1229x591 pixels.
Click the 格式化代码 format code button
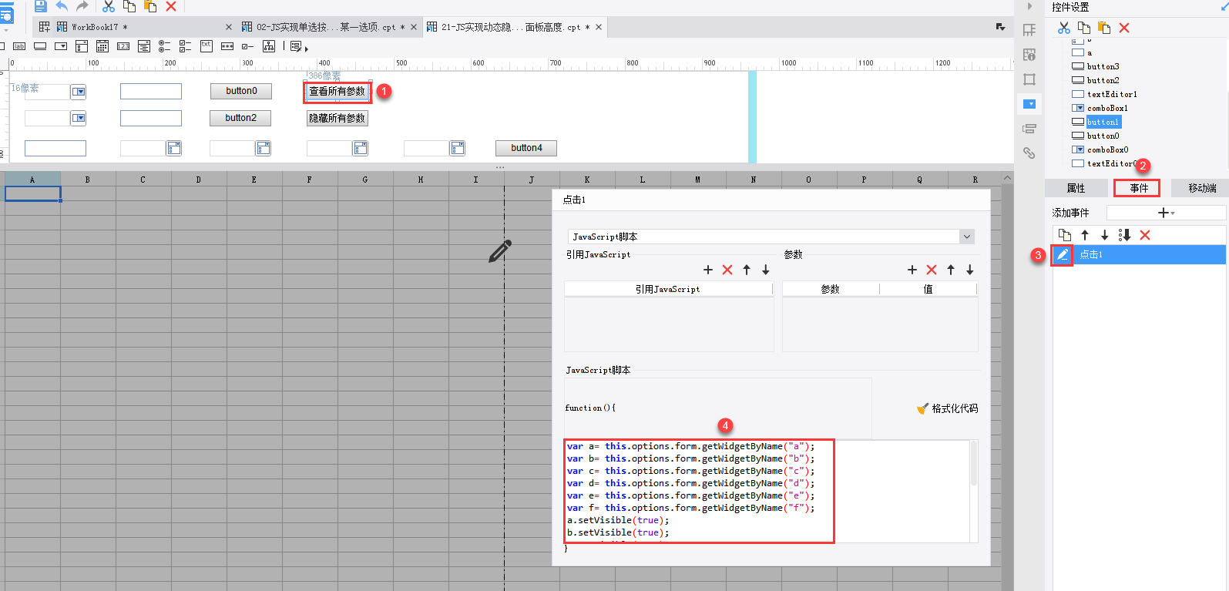coord(947,408)
